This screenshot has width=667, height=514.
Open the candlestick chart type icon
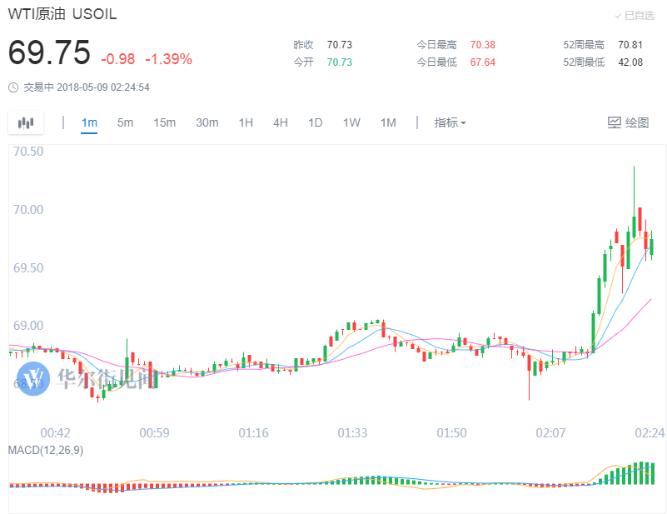tap(26, 123)
